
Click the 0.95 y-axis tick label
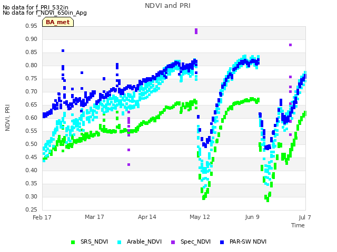point(31,26)
